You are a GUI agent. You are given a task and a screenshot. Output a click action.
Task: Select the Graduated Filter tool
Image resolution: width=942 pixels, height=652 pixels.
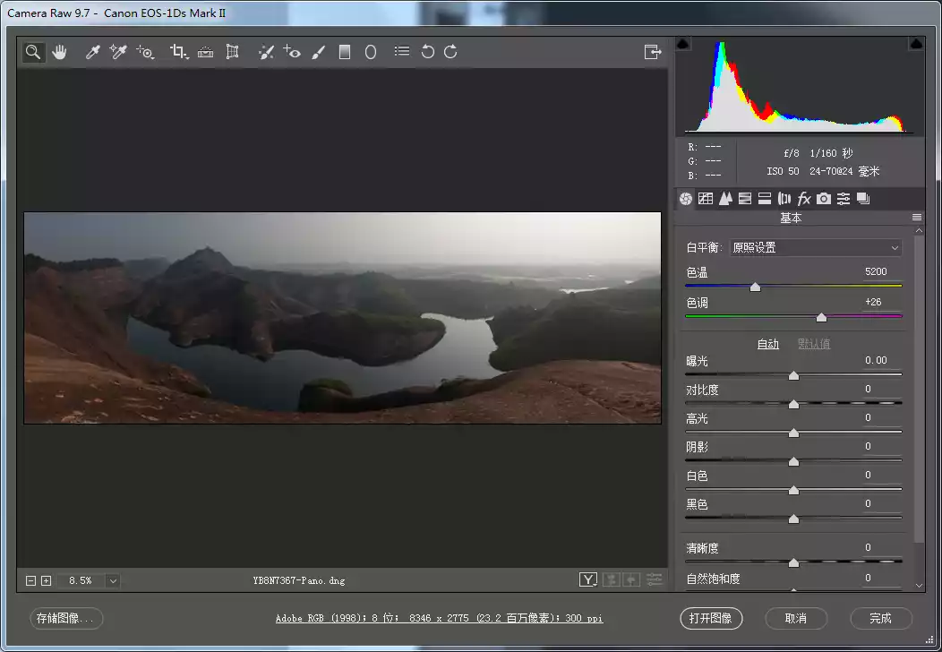click(x=344, y=52)
